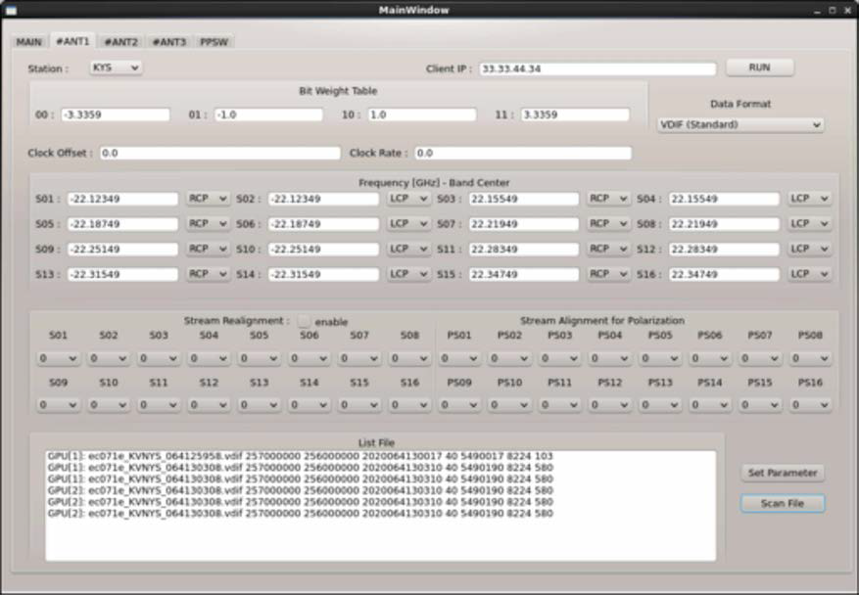
Task: Select the #ANT1 tab
Action: coord(72,42)
